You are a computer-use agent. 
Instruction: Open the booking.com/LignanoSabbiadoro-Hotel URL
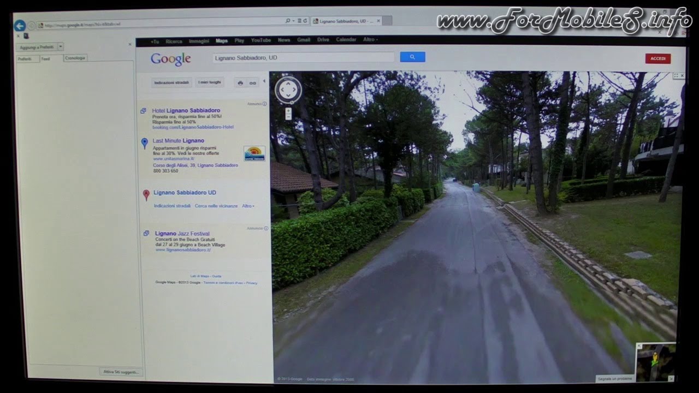click(193, 127)
